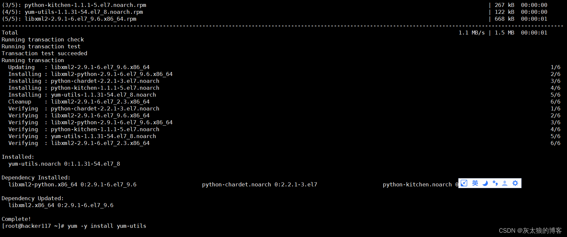Select 'python-chardet.noarch 0:2.2.1-3.el7' dependency
567x237 pixels.
coord(260,184)
